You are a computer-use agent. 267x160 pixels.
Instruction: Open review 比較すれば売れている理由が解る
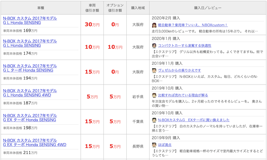coord(183,95)
